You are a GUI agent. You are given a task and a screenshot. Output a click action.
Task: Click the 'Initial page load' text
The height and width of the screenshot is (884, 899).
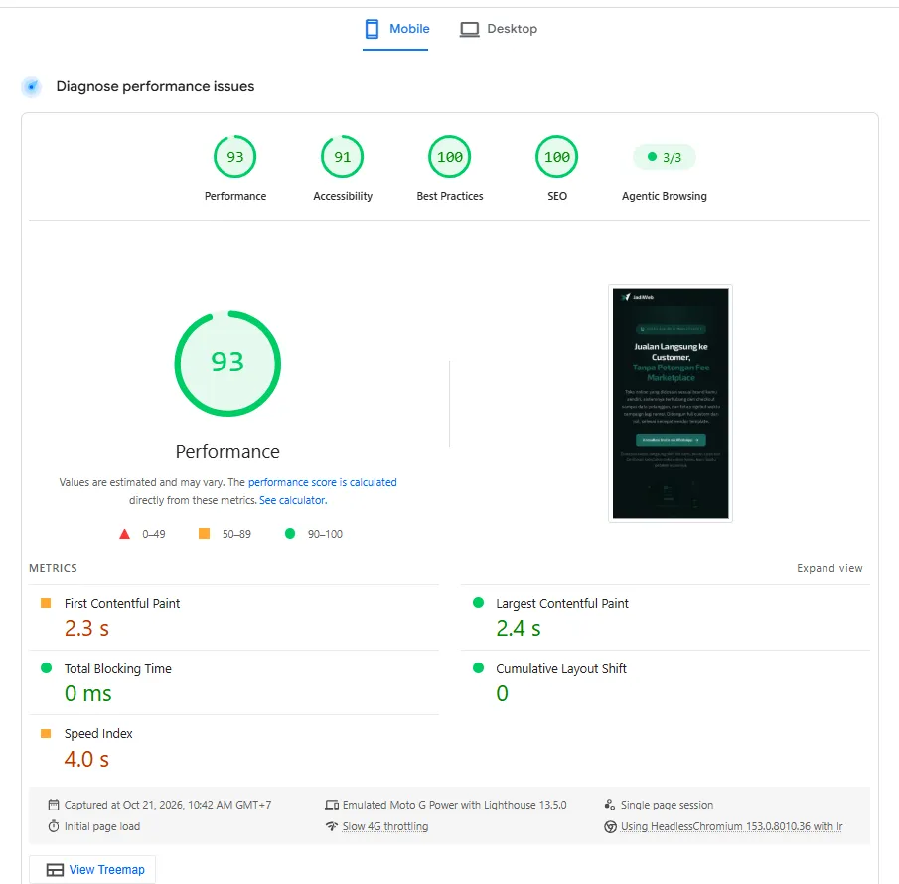[102, 826]
